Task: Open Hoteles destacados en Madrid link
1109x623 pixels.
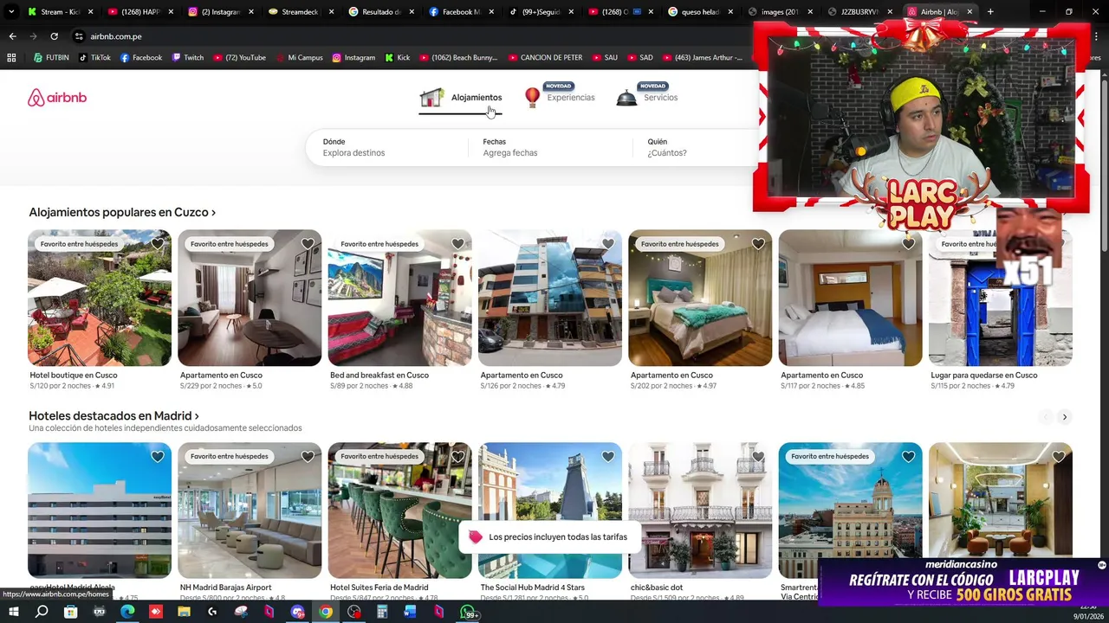Action: coord(113,416)
